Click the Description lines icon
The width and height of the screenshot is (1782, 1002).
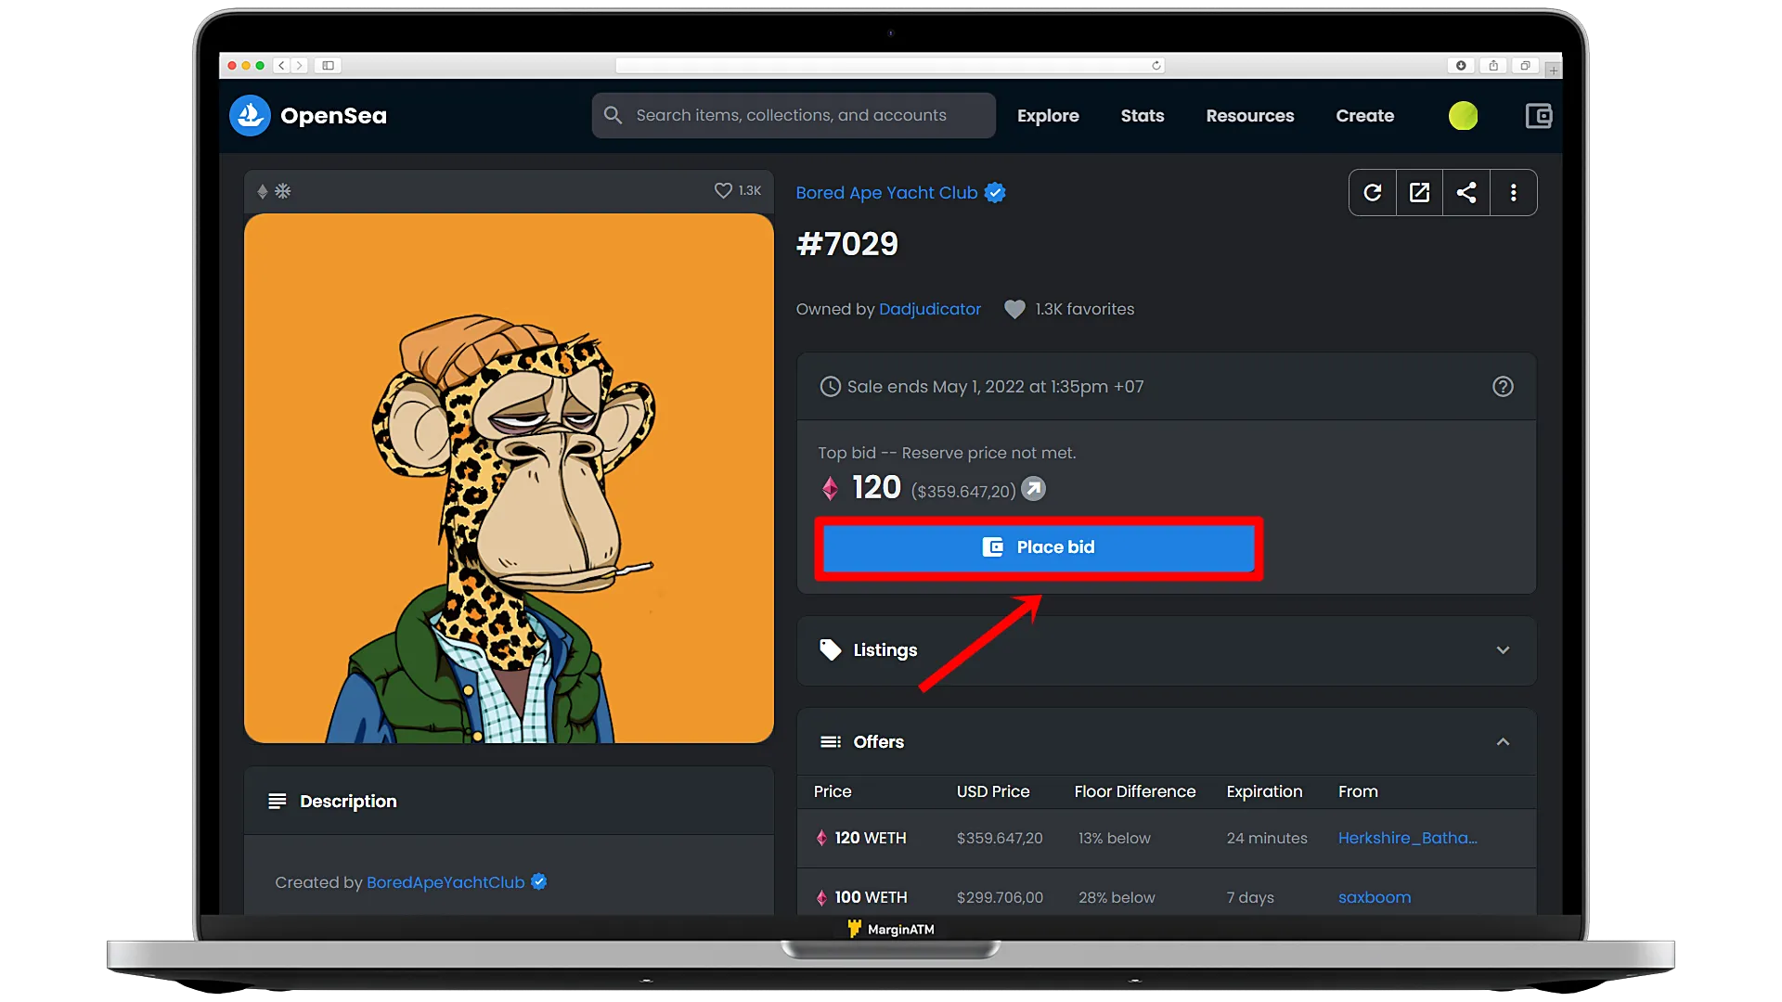point(277,801)
